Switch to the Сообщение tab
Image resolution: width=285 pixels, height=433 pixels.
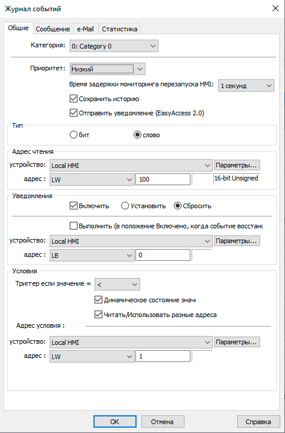tap(53, 29)
